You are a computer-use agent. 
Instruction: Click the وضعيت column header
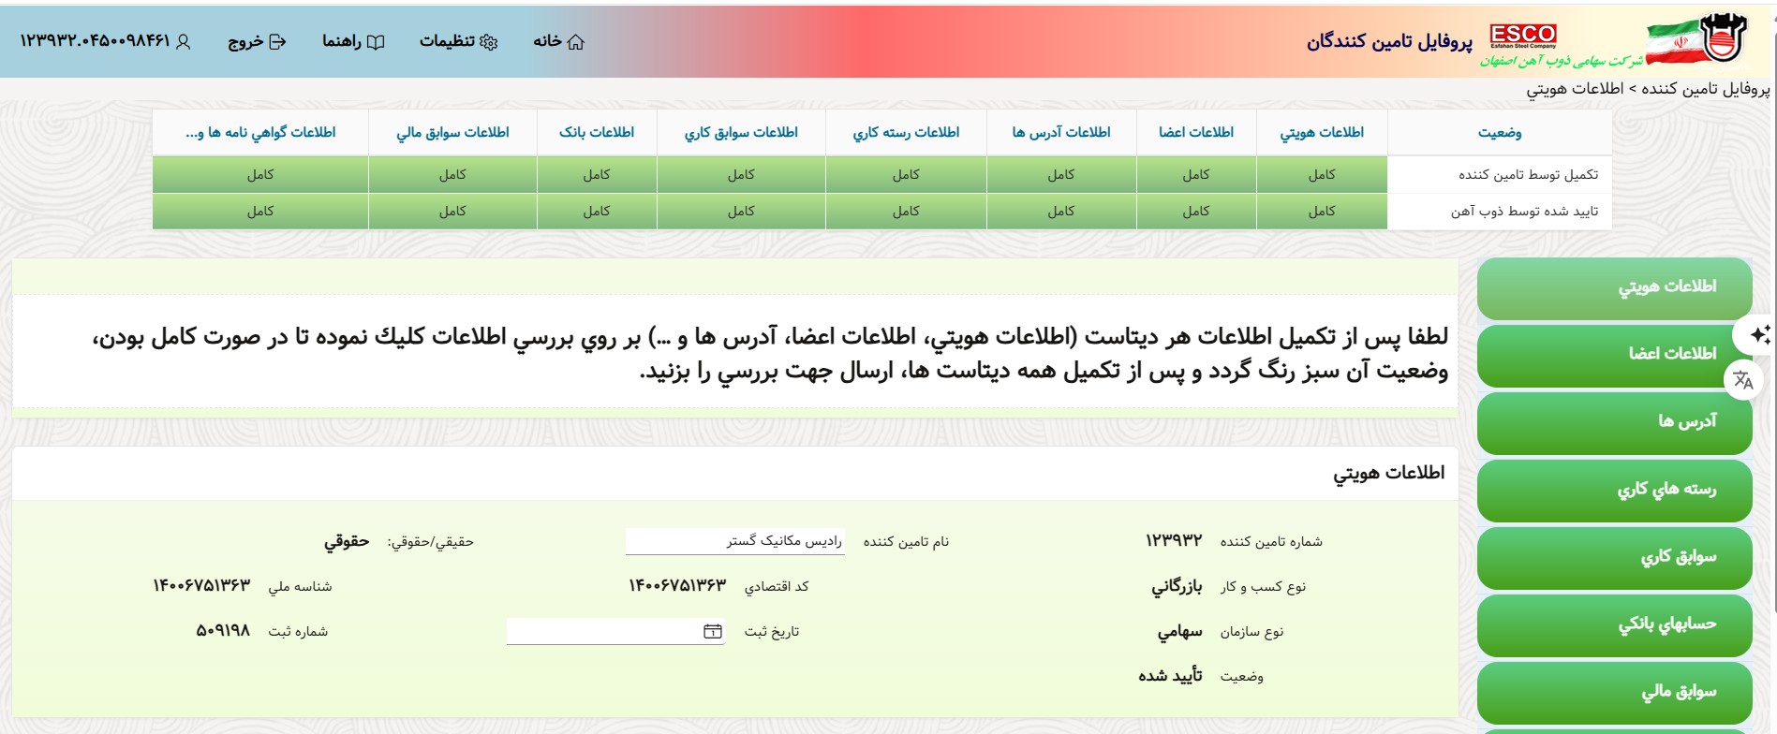(x=1500, y=133)
